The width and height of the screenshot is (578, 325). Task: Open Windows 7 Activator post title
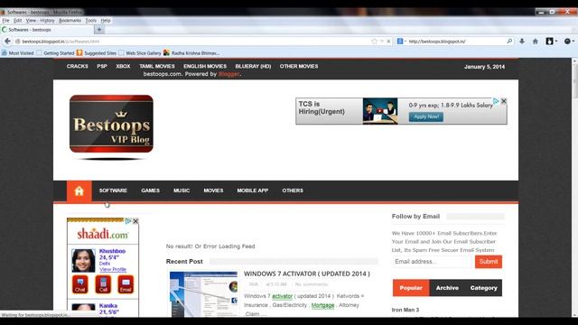point(307,274)
